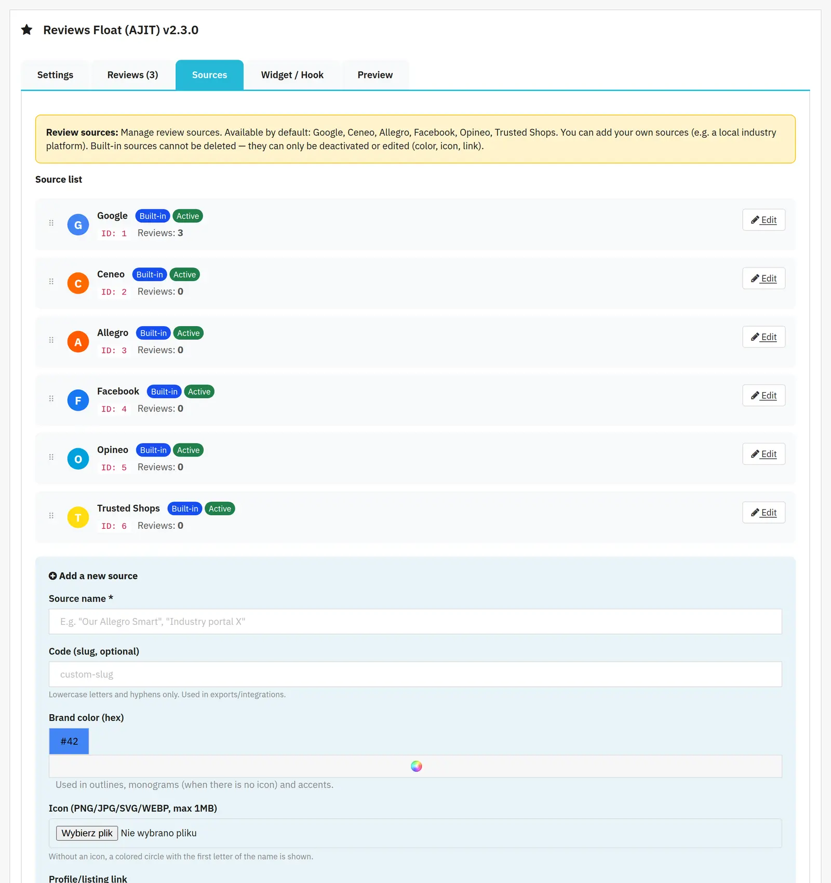Click 'Reviews: 0' count in the Trusted Shops row

[x=160, y=526]
